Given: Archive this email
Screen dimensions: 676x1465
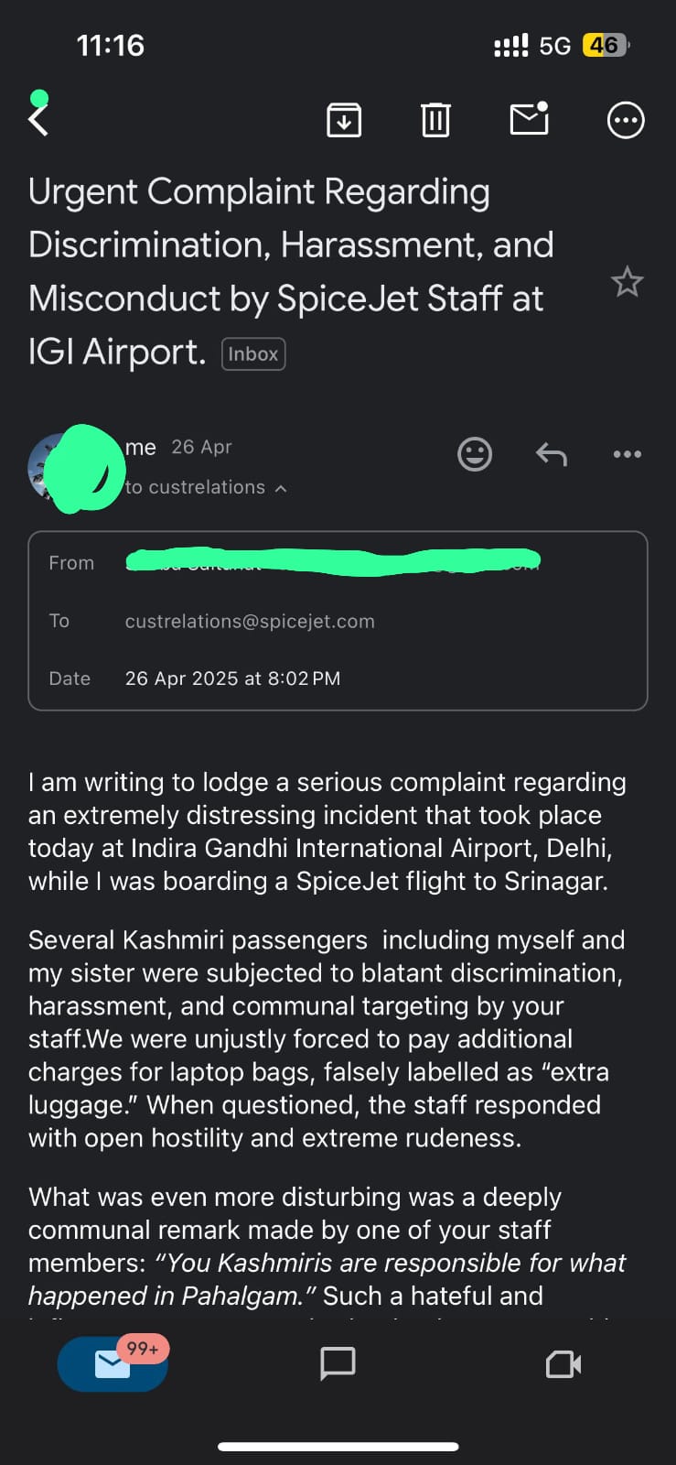Looking at the screenshot, I should 344,120.
